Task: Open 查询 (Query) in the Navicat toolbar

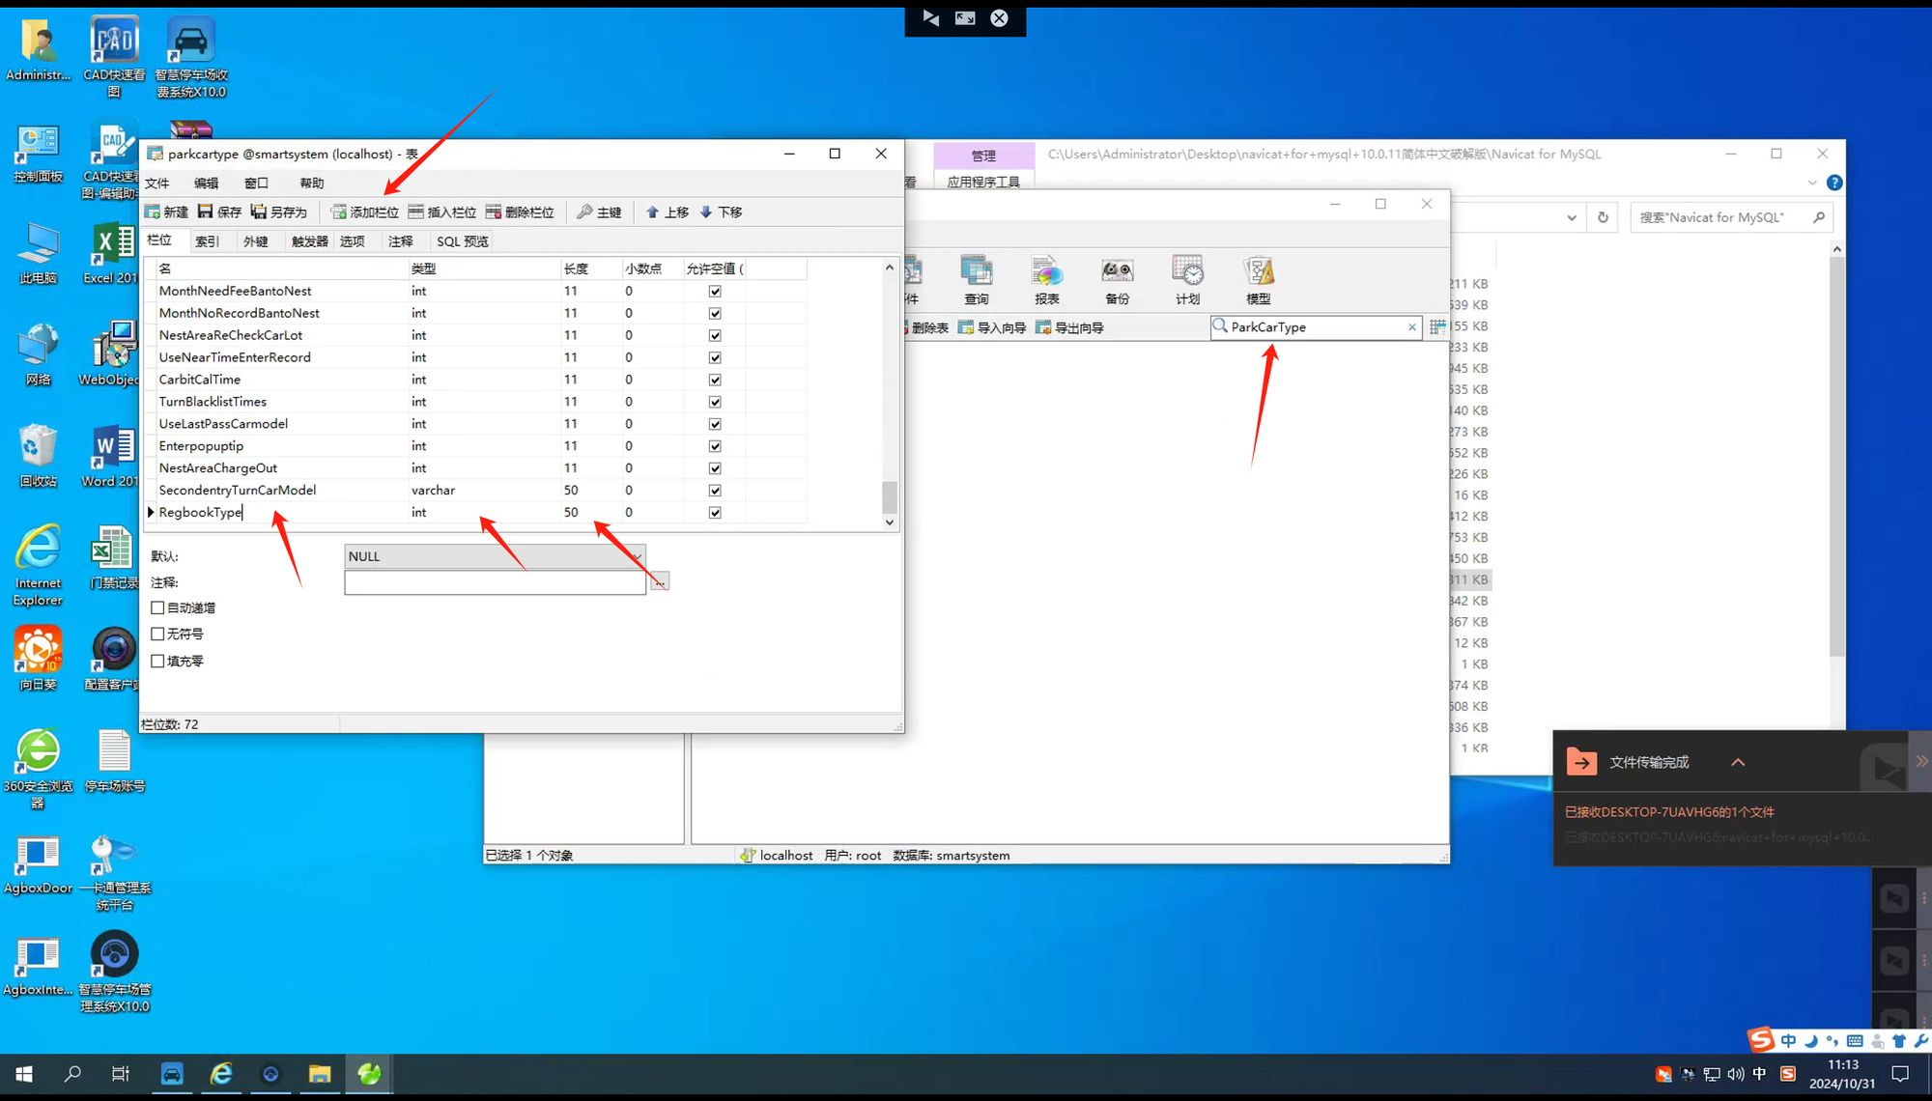Action: [x=977, y=280]
